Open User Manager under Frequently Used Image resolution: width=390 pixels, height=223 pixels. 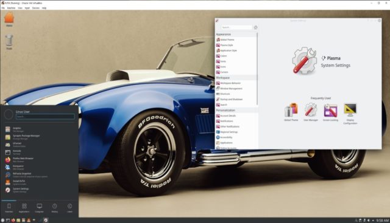pos(311,112)
